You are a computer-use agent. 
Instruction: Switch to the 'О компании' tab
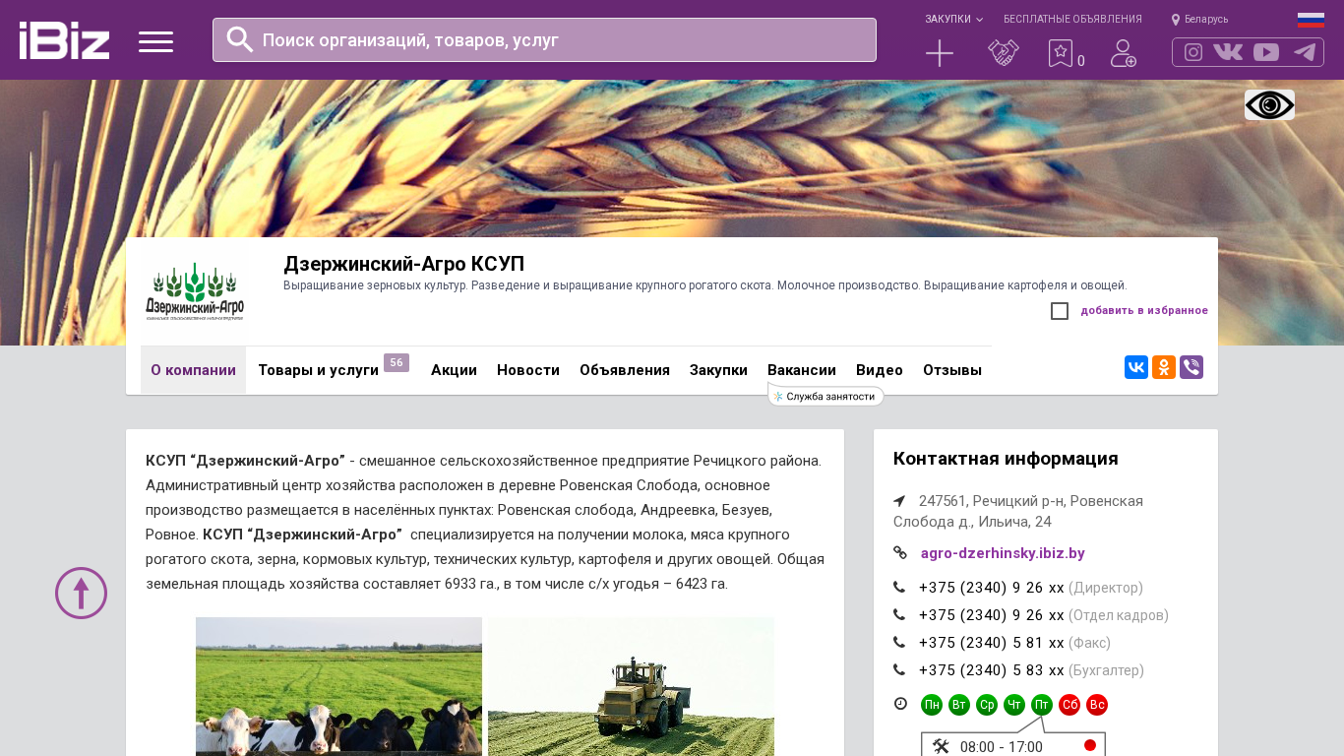point(193,370)
